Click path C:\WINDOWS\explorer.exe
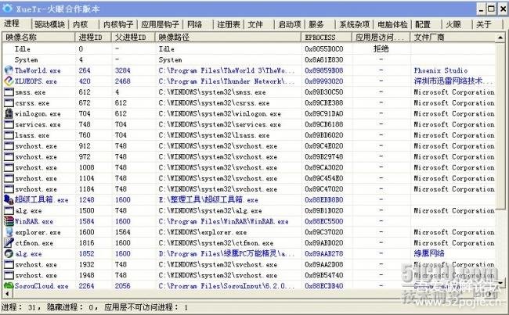Viewport: 509px width, 315px height. [x=203, y=232]
